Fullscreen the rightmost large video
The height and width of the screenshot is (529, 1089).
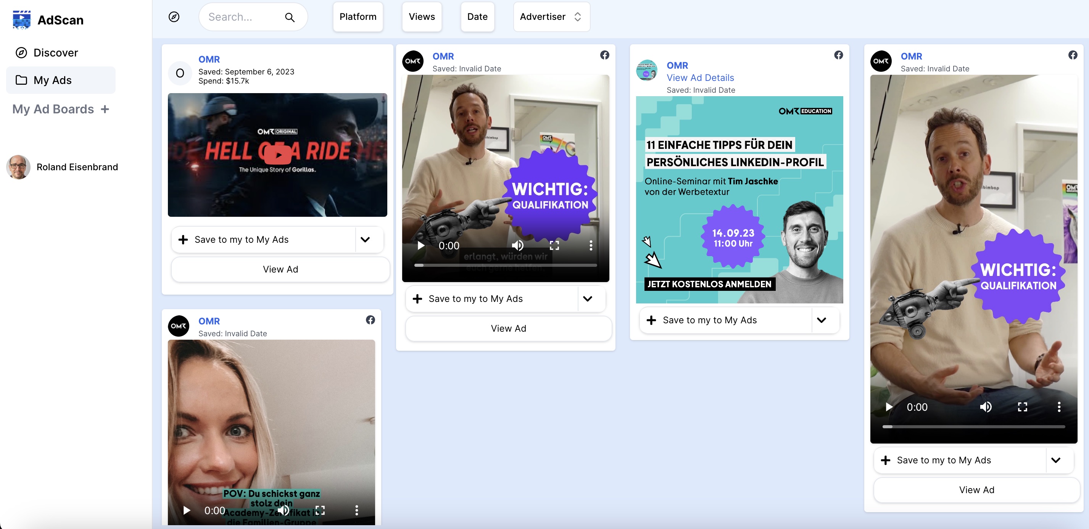[x=1023, y=407]
